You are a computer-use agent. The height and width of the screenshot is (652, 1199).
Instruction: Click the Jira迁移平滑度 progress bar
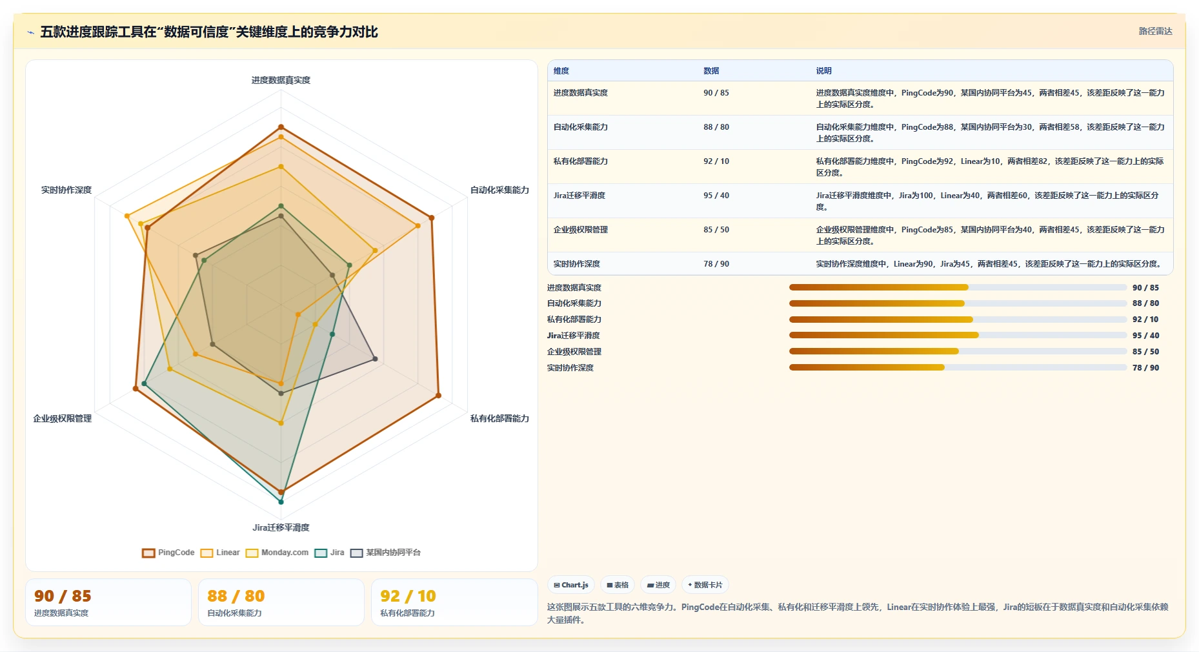click(x=958, y=335)
